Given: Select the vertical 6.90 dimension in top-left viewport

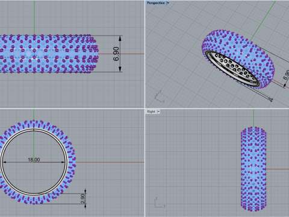Looking at the screenshot, I should tap(116, 54).
